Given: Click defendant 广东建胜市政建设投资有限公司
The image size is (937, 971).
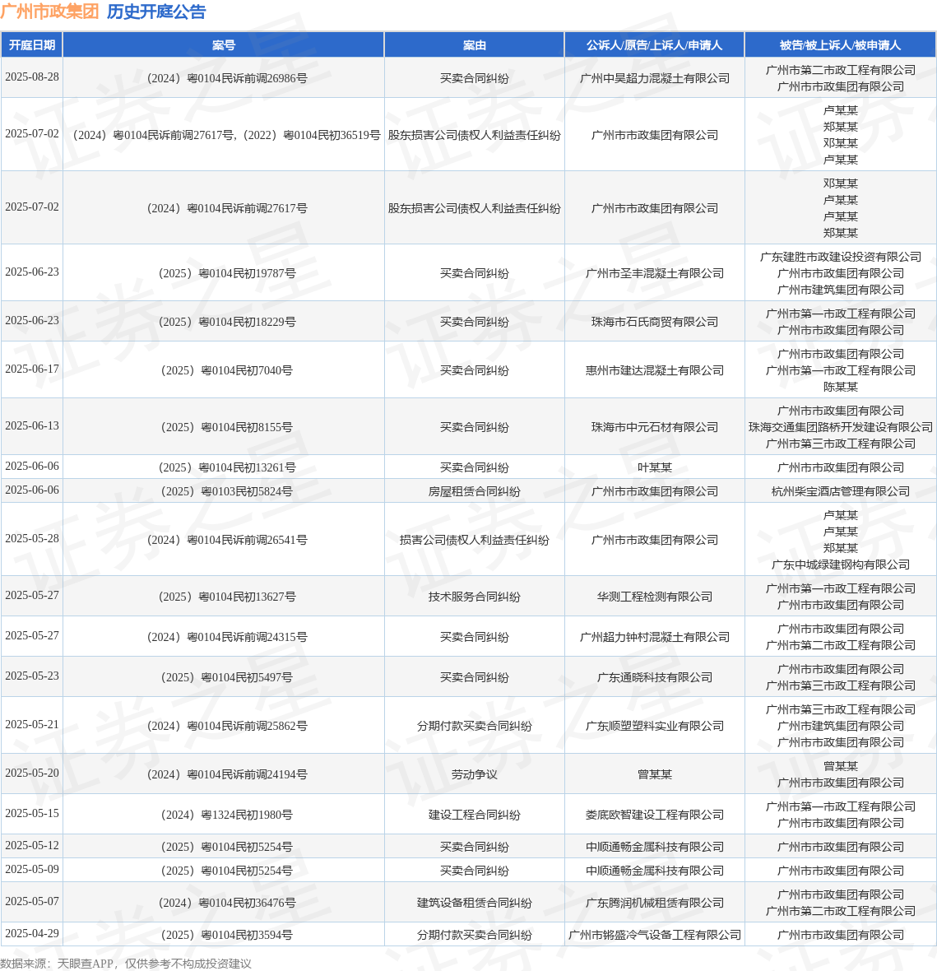Looking at the screenshot, I should point(841,257).
